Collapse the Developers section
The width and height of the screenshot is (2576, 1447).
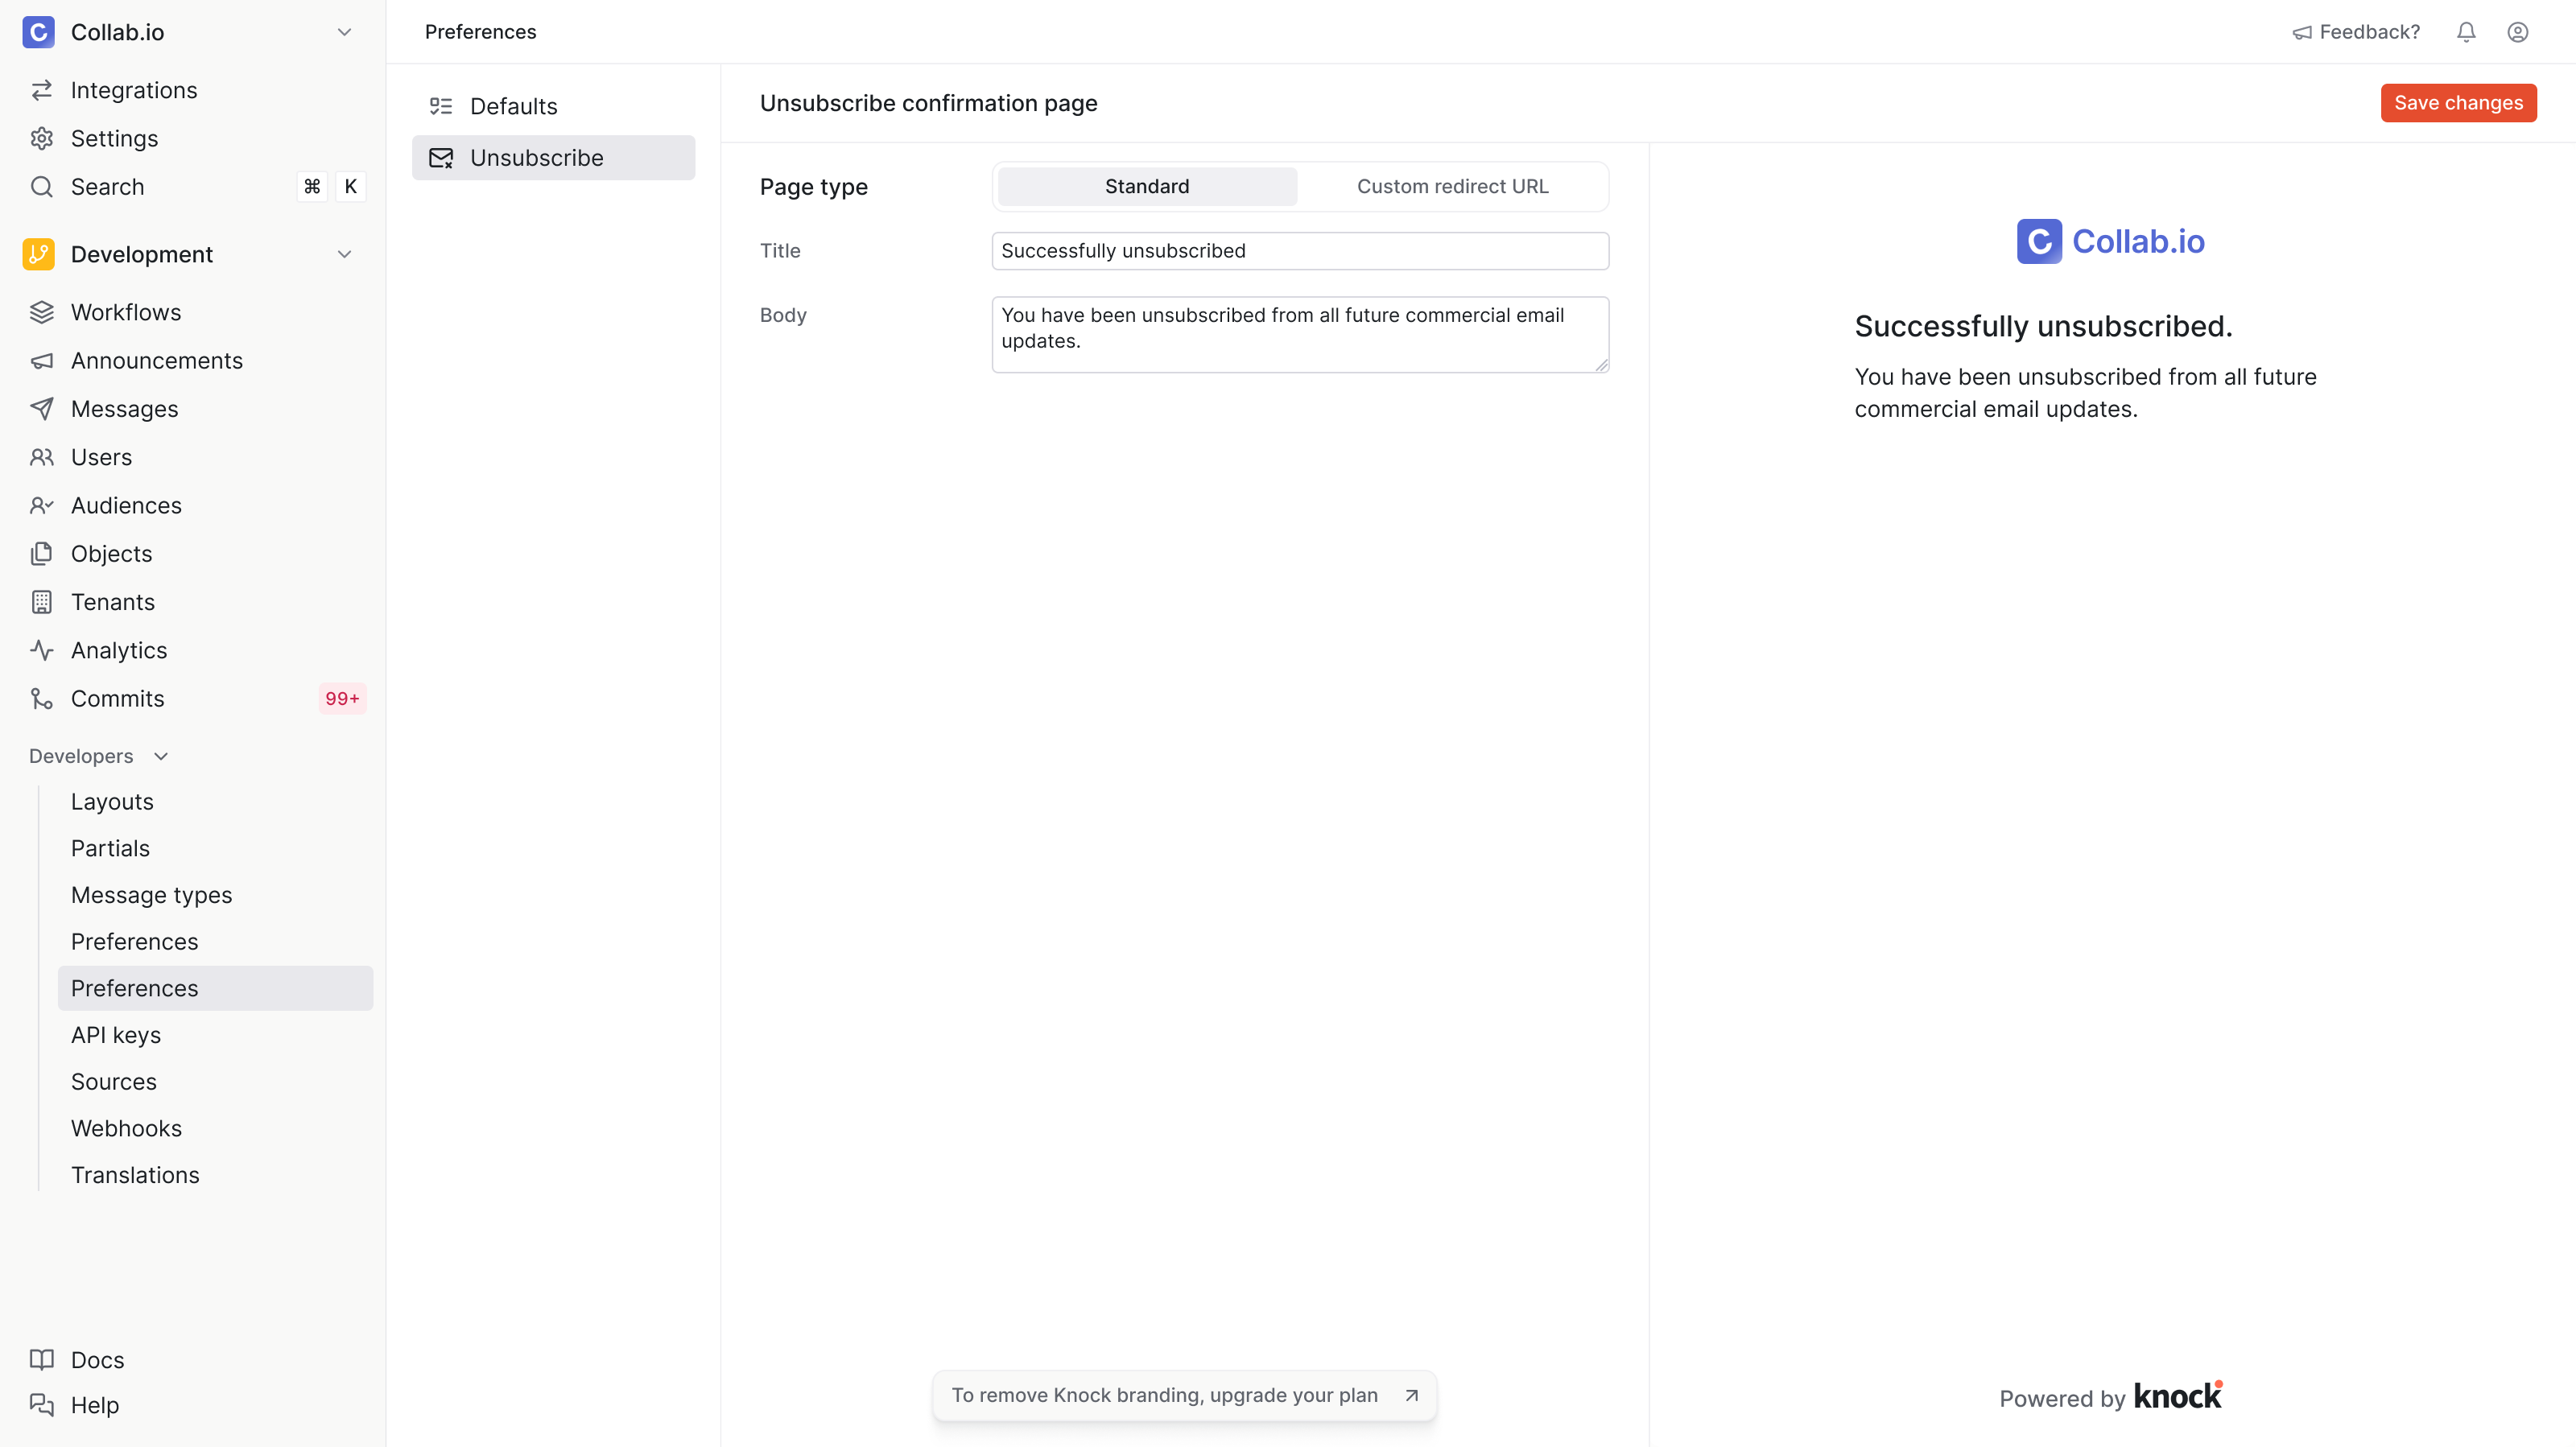[161, 756]
